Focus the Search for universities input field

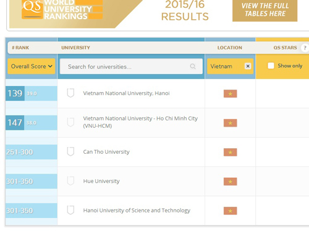[131, 66]
